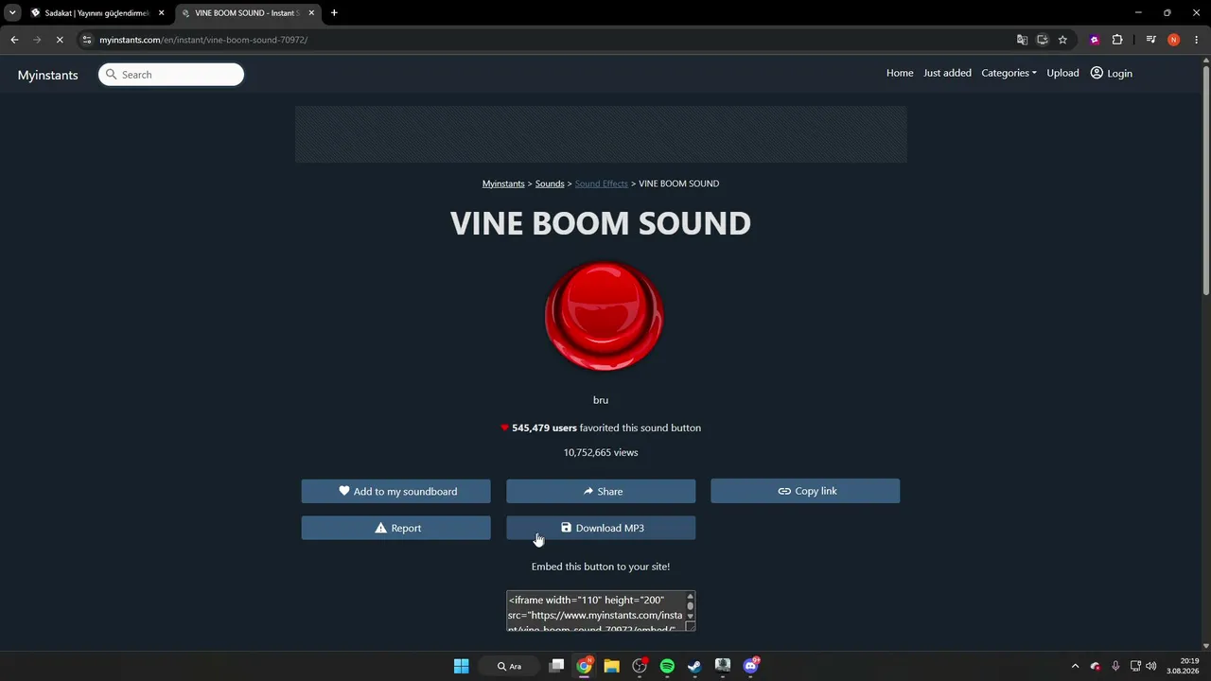Translate this page icon
This screenshot has height=681, width=1211.
pyautogui.click(x=1022, y=40)
